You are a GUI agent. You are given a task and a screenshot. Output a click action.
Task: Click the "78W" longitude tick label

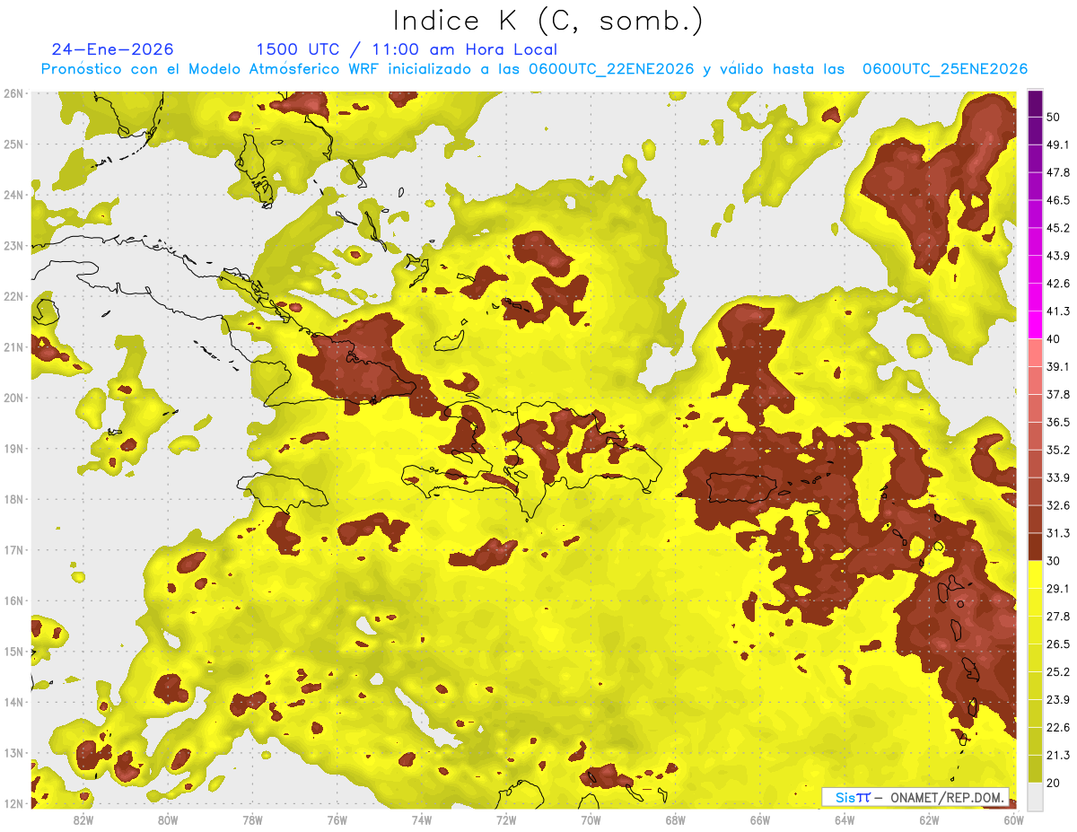coord(252,819)
